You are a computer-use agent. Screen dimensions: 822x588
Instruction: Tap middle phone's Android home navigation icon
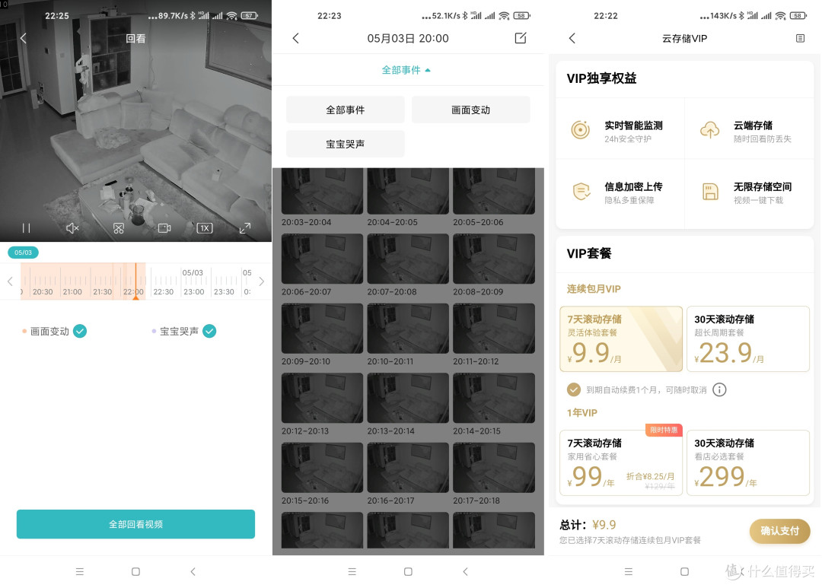409,572
